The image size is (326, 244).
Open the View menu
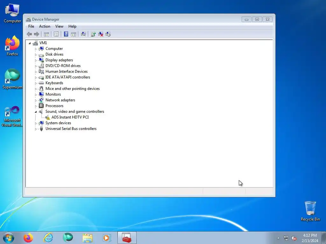[x=59, y=26]
